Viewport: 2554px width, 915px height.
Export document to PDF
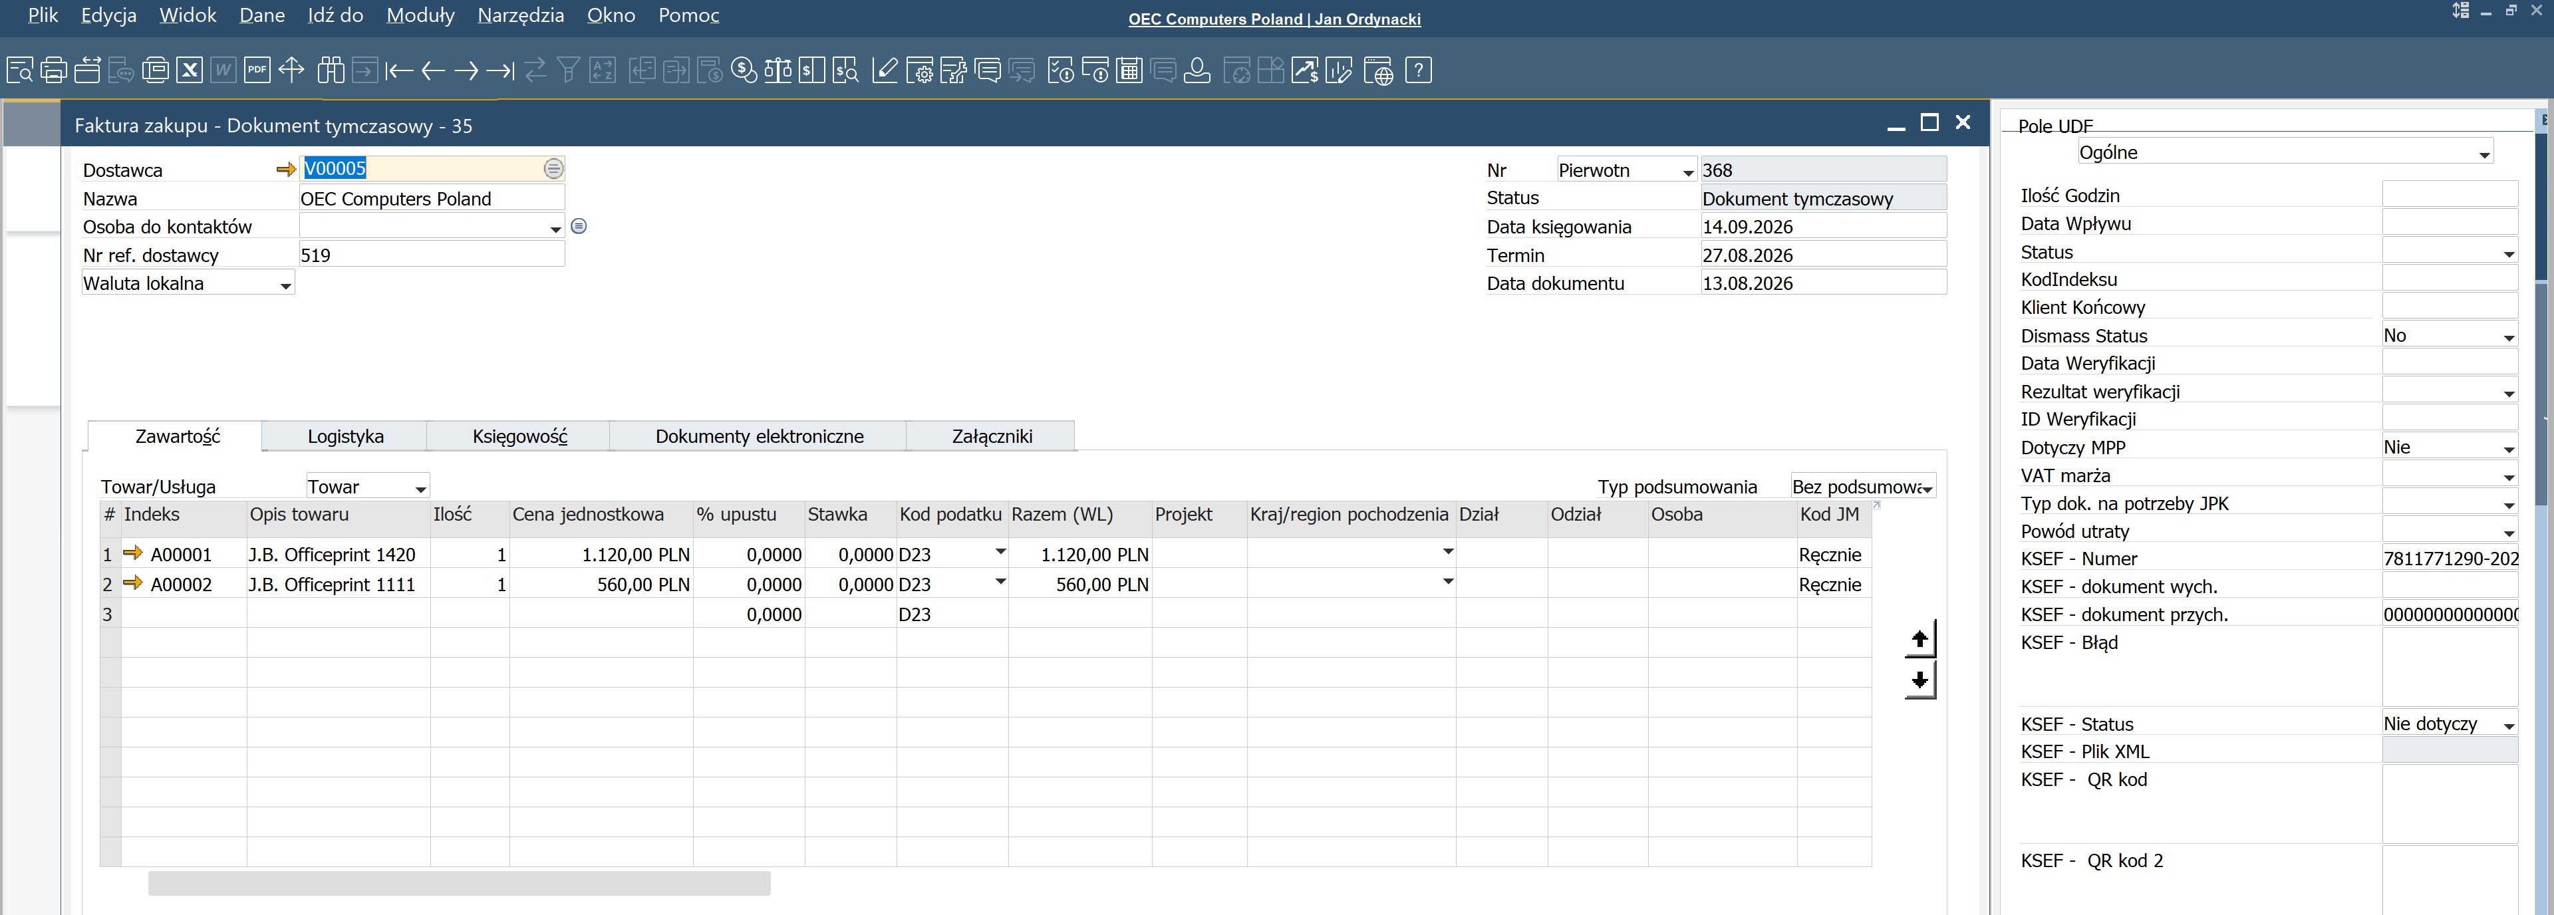pyautogui.click(x=257, y=70)
